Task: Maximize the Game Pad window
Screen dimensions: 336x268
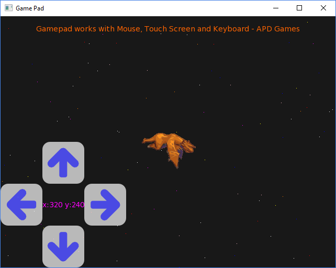Action: [x=299, y=8]
